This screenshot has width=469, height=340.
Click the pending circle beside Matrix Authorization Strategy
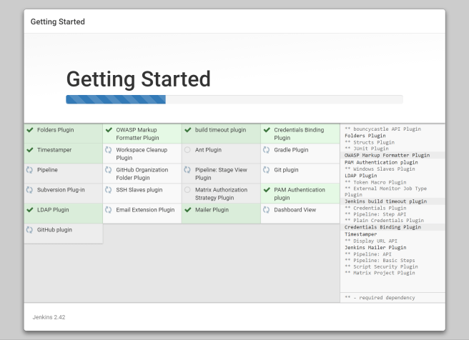(x=187, y=190)
